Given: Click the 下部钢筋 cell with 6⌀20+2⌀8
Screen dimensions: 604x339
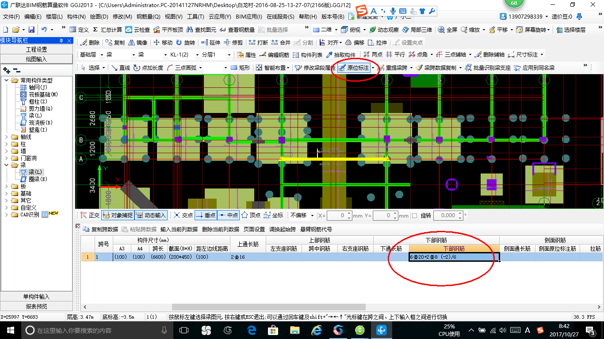Looking at the screenshot, I should [454, 257].
